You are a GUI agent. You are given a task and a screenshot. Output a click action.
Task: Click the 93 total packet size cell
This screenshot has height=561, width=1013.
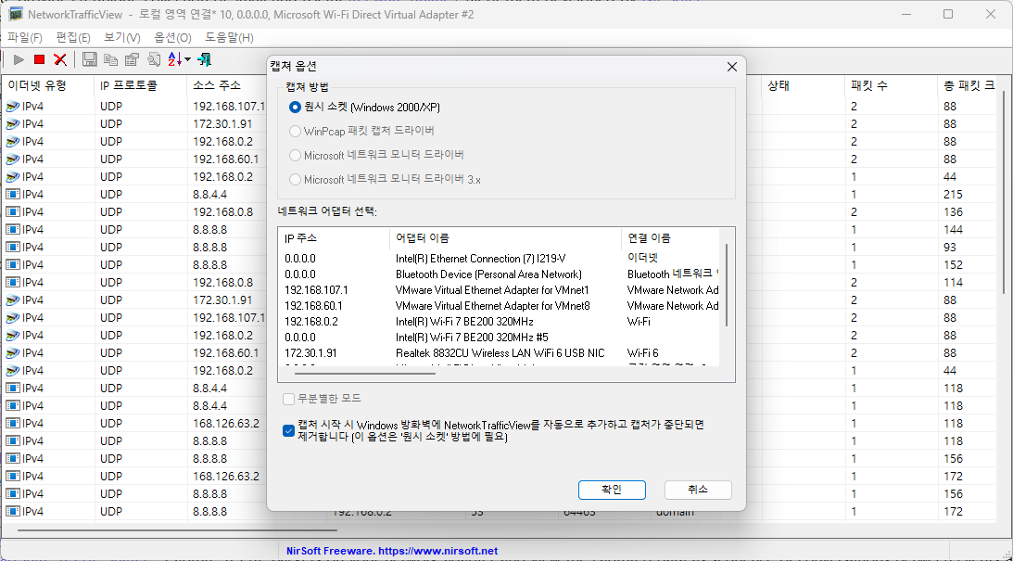click(950, 247)
